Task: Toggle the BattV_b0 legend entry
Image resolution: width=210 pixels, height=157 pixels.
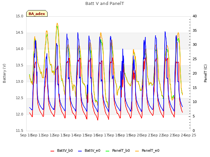Action: click(62, 150)
